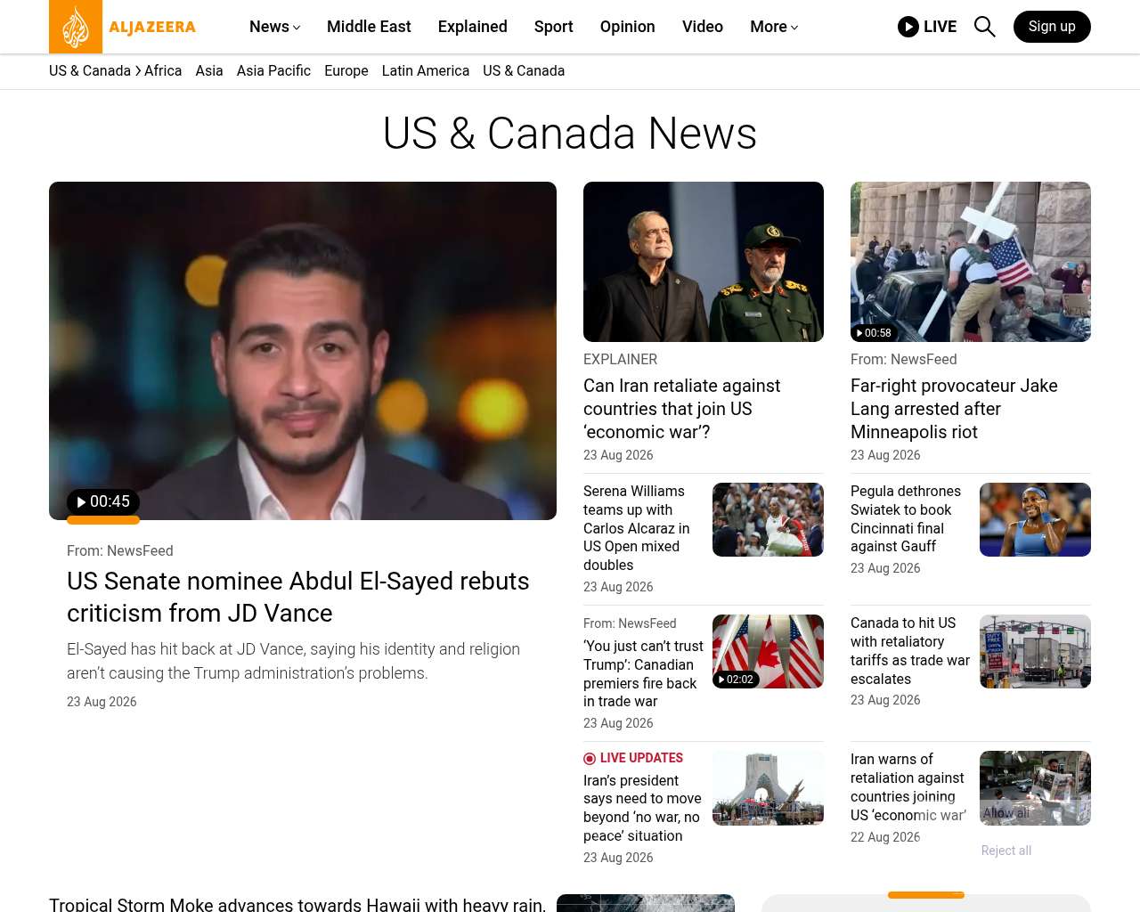Click the Al Jazeera logo

[123, 27]
